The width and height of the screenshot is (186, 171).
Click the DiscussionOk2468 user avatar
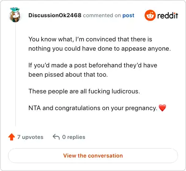15,15
